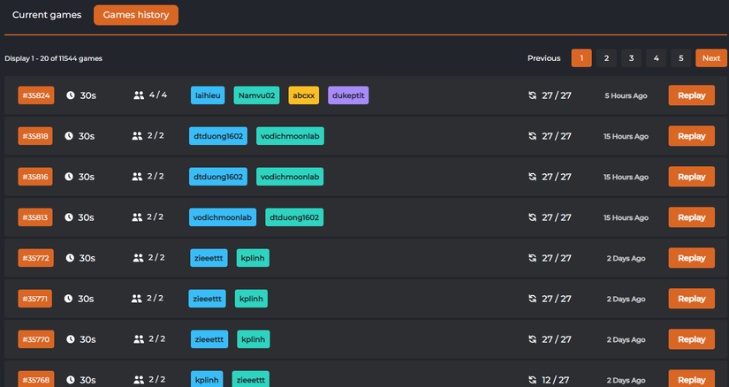Select the Games history tab
Viewport: 729px width, 387px height.
coord(136,15)
